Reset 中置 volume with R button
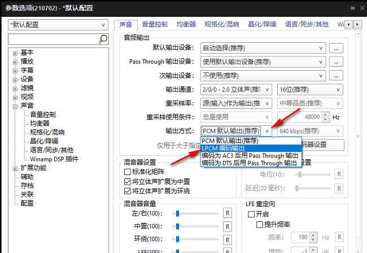The image size is (367, 253). (228, 226)
